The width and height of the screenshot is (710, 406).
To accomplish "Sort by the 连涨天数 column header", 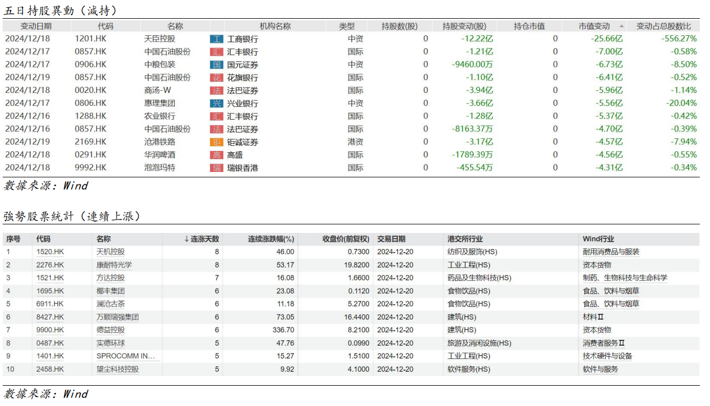I will [x=201, y=239].
